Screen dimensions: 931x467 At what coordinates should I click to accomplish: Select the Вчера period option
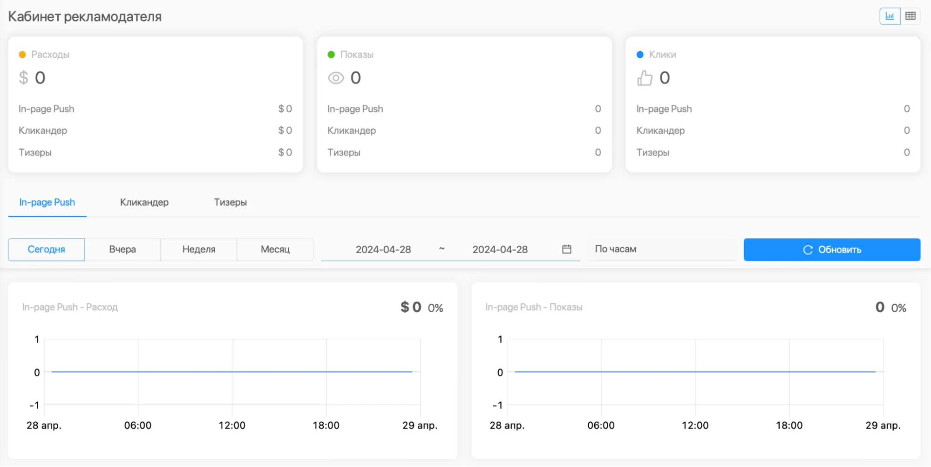click(x=122, y=249)
